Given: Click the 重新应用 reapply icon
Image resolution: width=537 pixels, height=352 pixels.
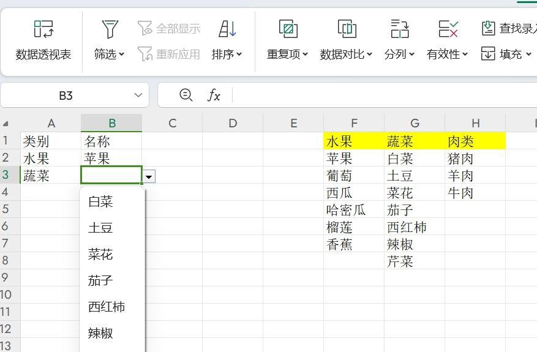Looking at the screenshot, I should click(145, 54).
